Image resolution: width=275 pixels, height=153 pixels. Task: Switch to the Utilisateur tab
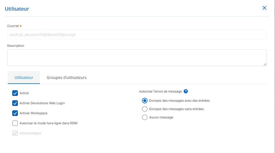24,77
